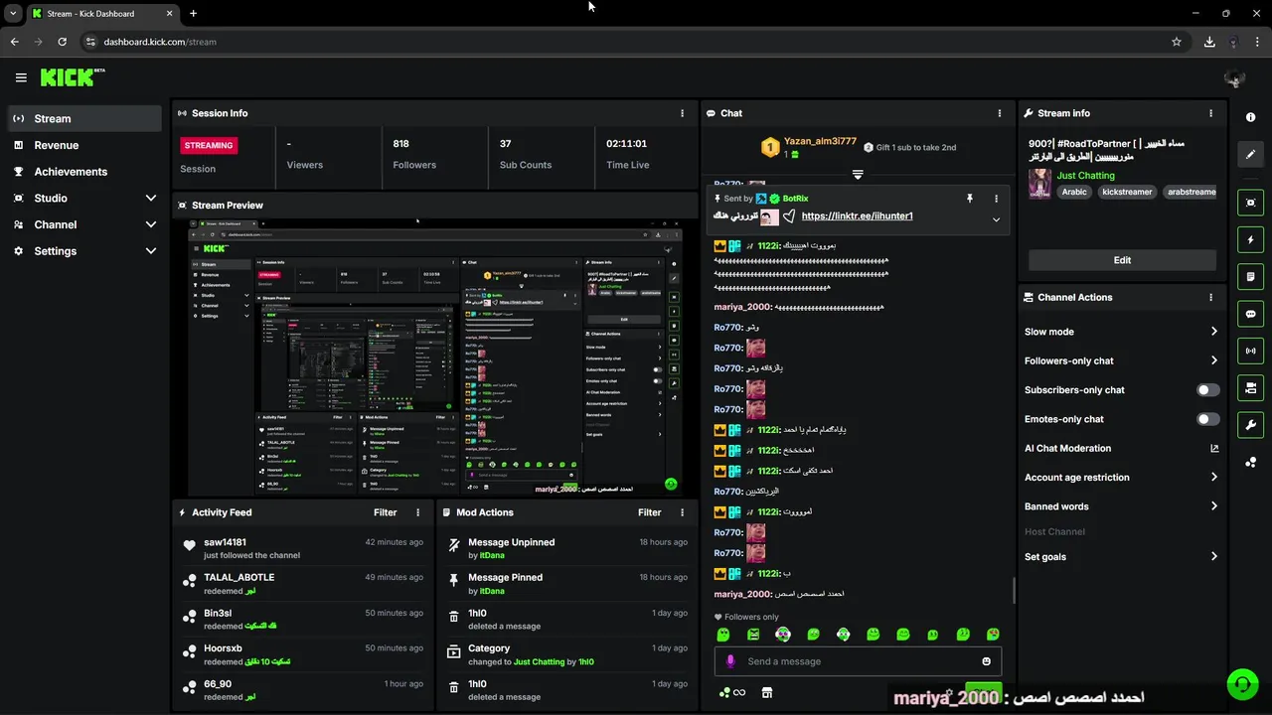The width and height of the screenshot is (1272, 715).
Task: Open the Channel Actions three-dot menu
Action: pos(1210,297)
